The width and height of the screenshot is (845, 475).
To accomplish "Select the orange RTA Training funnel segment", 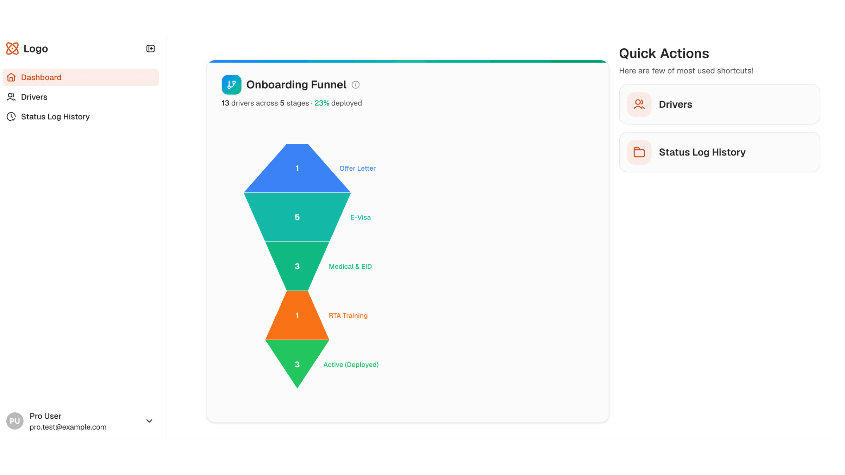I will tap(297, 316).
